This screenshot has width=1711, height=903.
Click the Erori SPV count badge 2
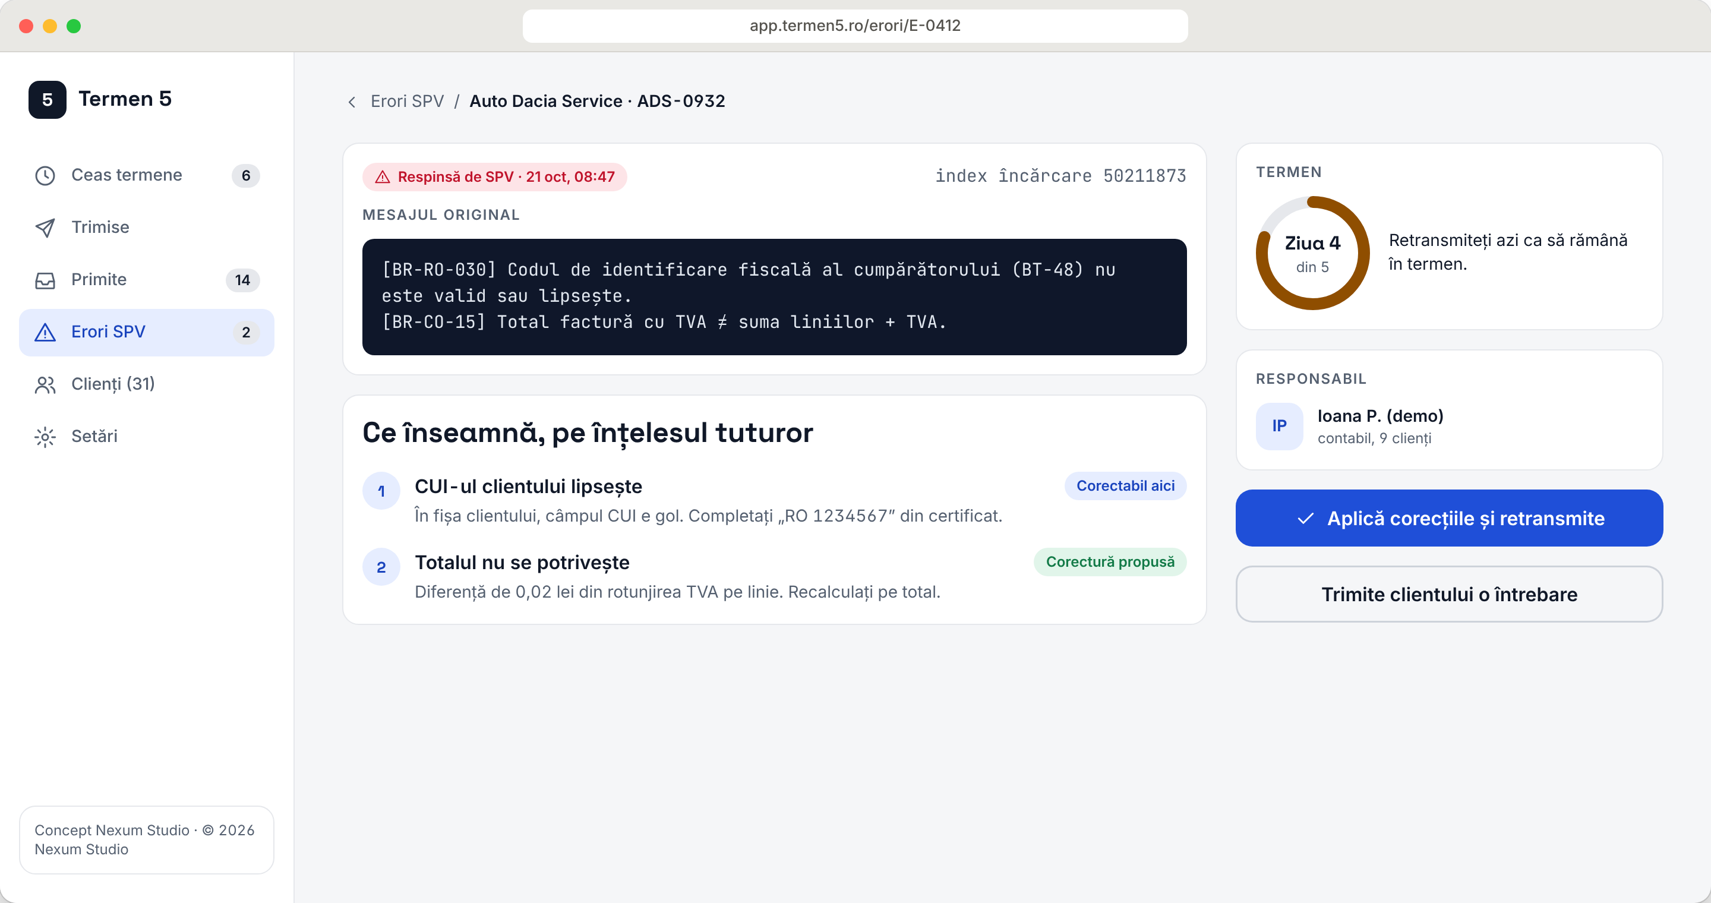246,333
